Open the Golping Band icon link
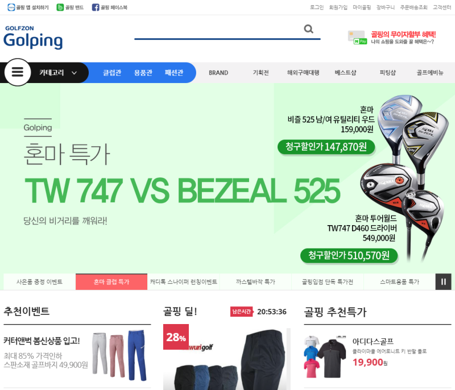 click(x=60, y=7)
